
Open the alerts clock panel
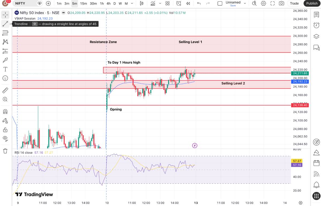tap(316, 25)
